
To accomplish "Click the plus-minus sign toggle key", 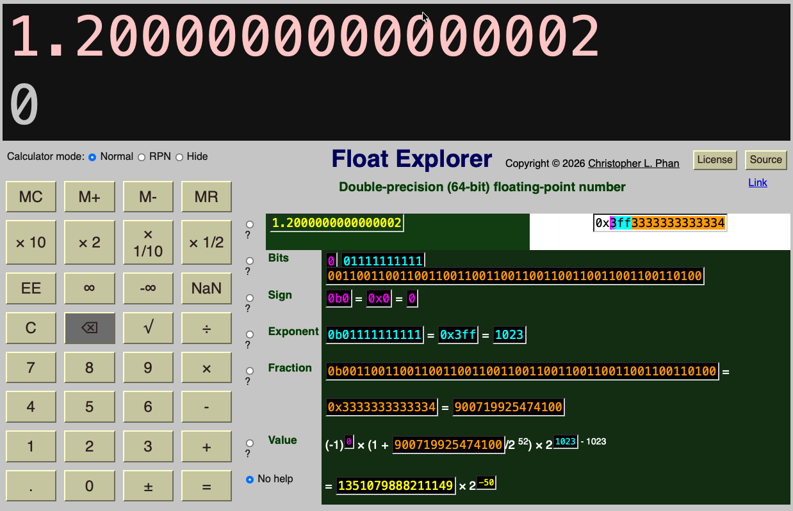I will pyautogui.click(x=148, y=486).
